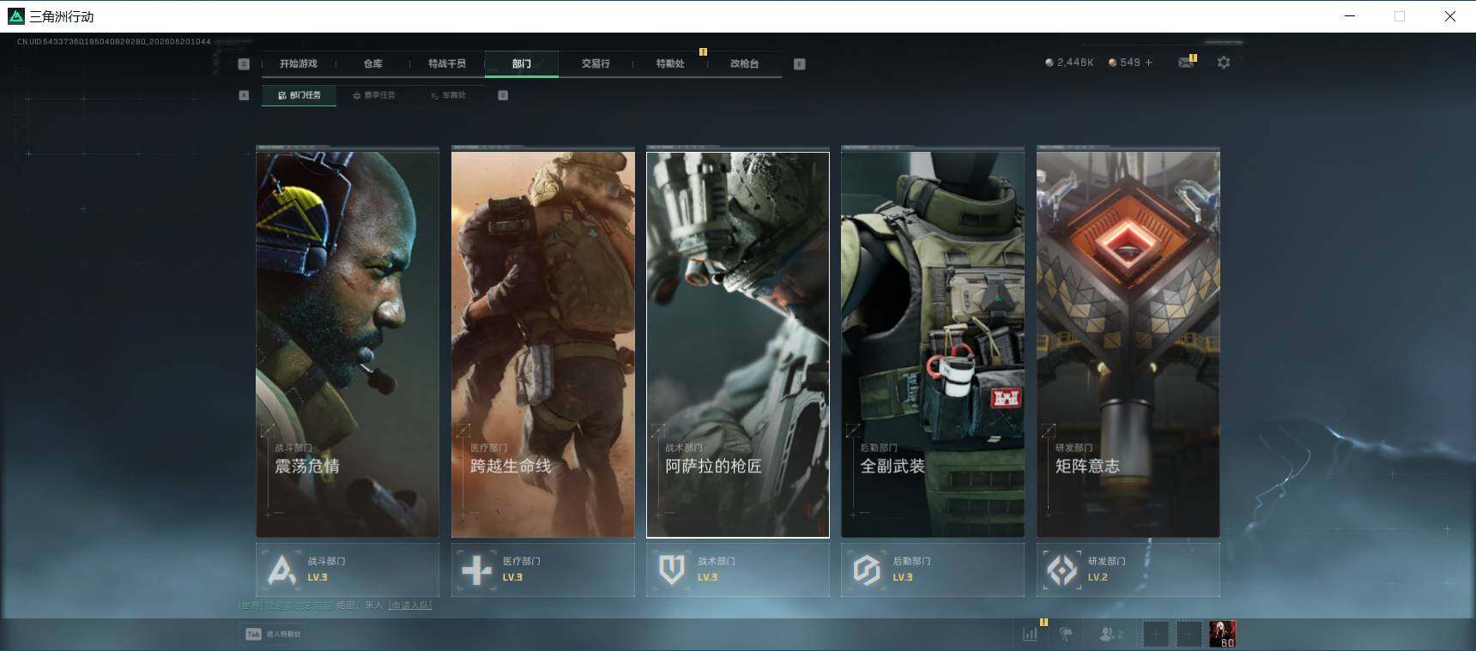Click the 医疗部门 LV.3 button

pyautogui.click(x=543, y=570)
